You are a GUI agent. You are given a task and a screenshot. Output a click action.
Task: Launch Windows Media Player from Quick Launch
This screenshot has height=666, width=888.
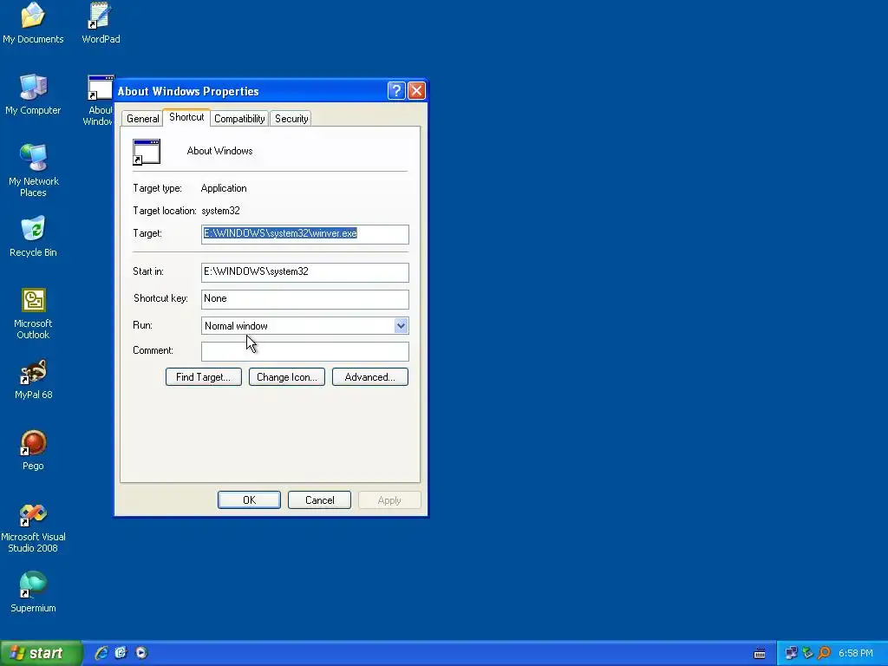point(141,653)
